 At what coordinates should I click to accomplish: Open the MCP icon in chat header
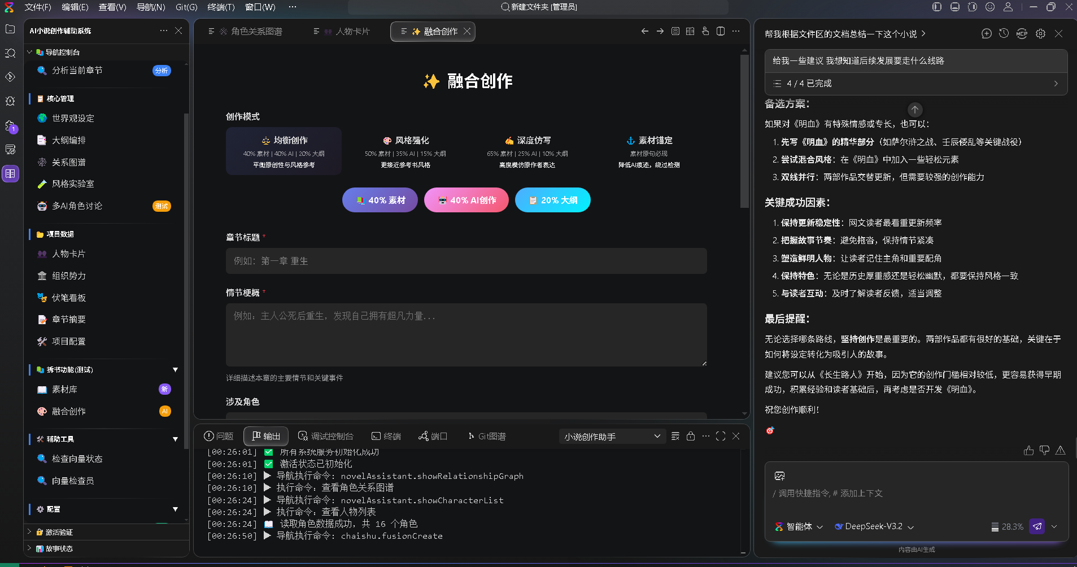1022,34
